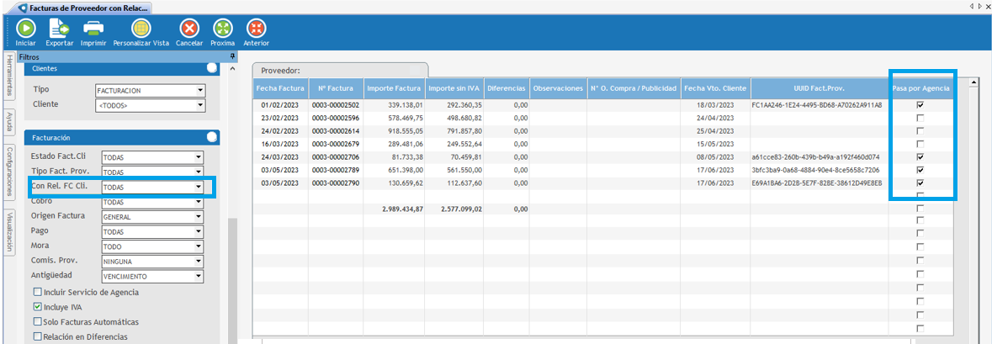Open the Tipo dropdown showing FACTURACION
Viewport: 992px width, 344px height.
coord(200,90)
